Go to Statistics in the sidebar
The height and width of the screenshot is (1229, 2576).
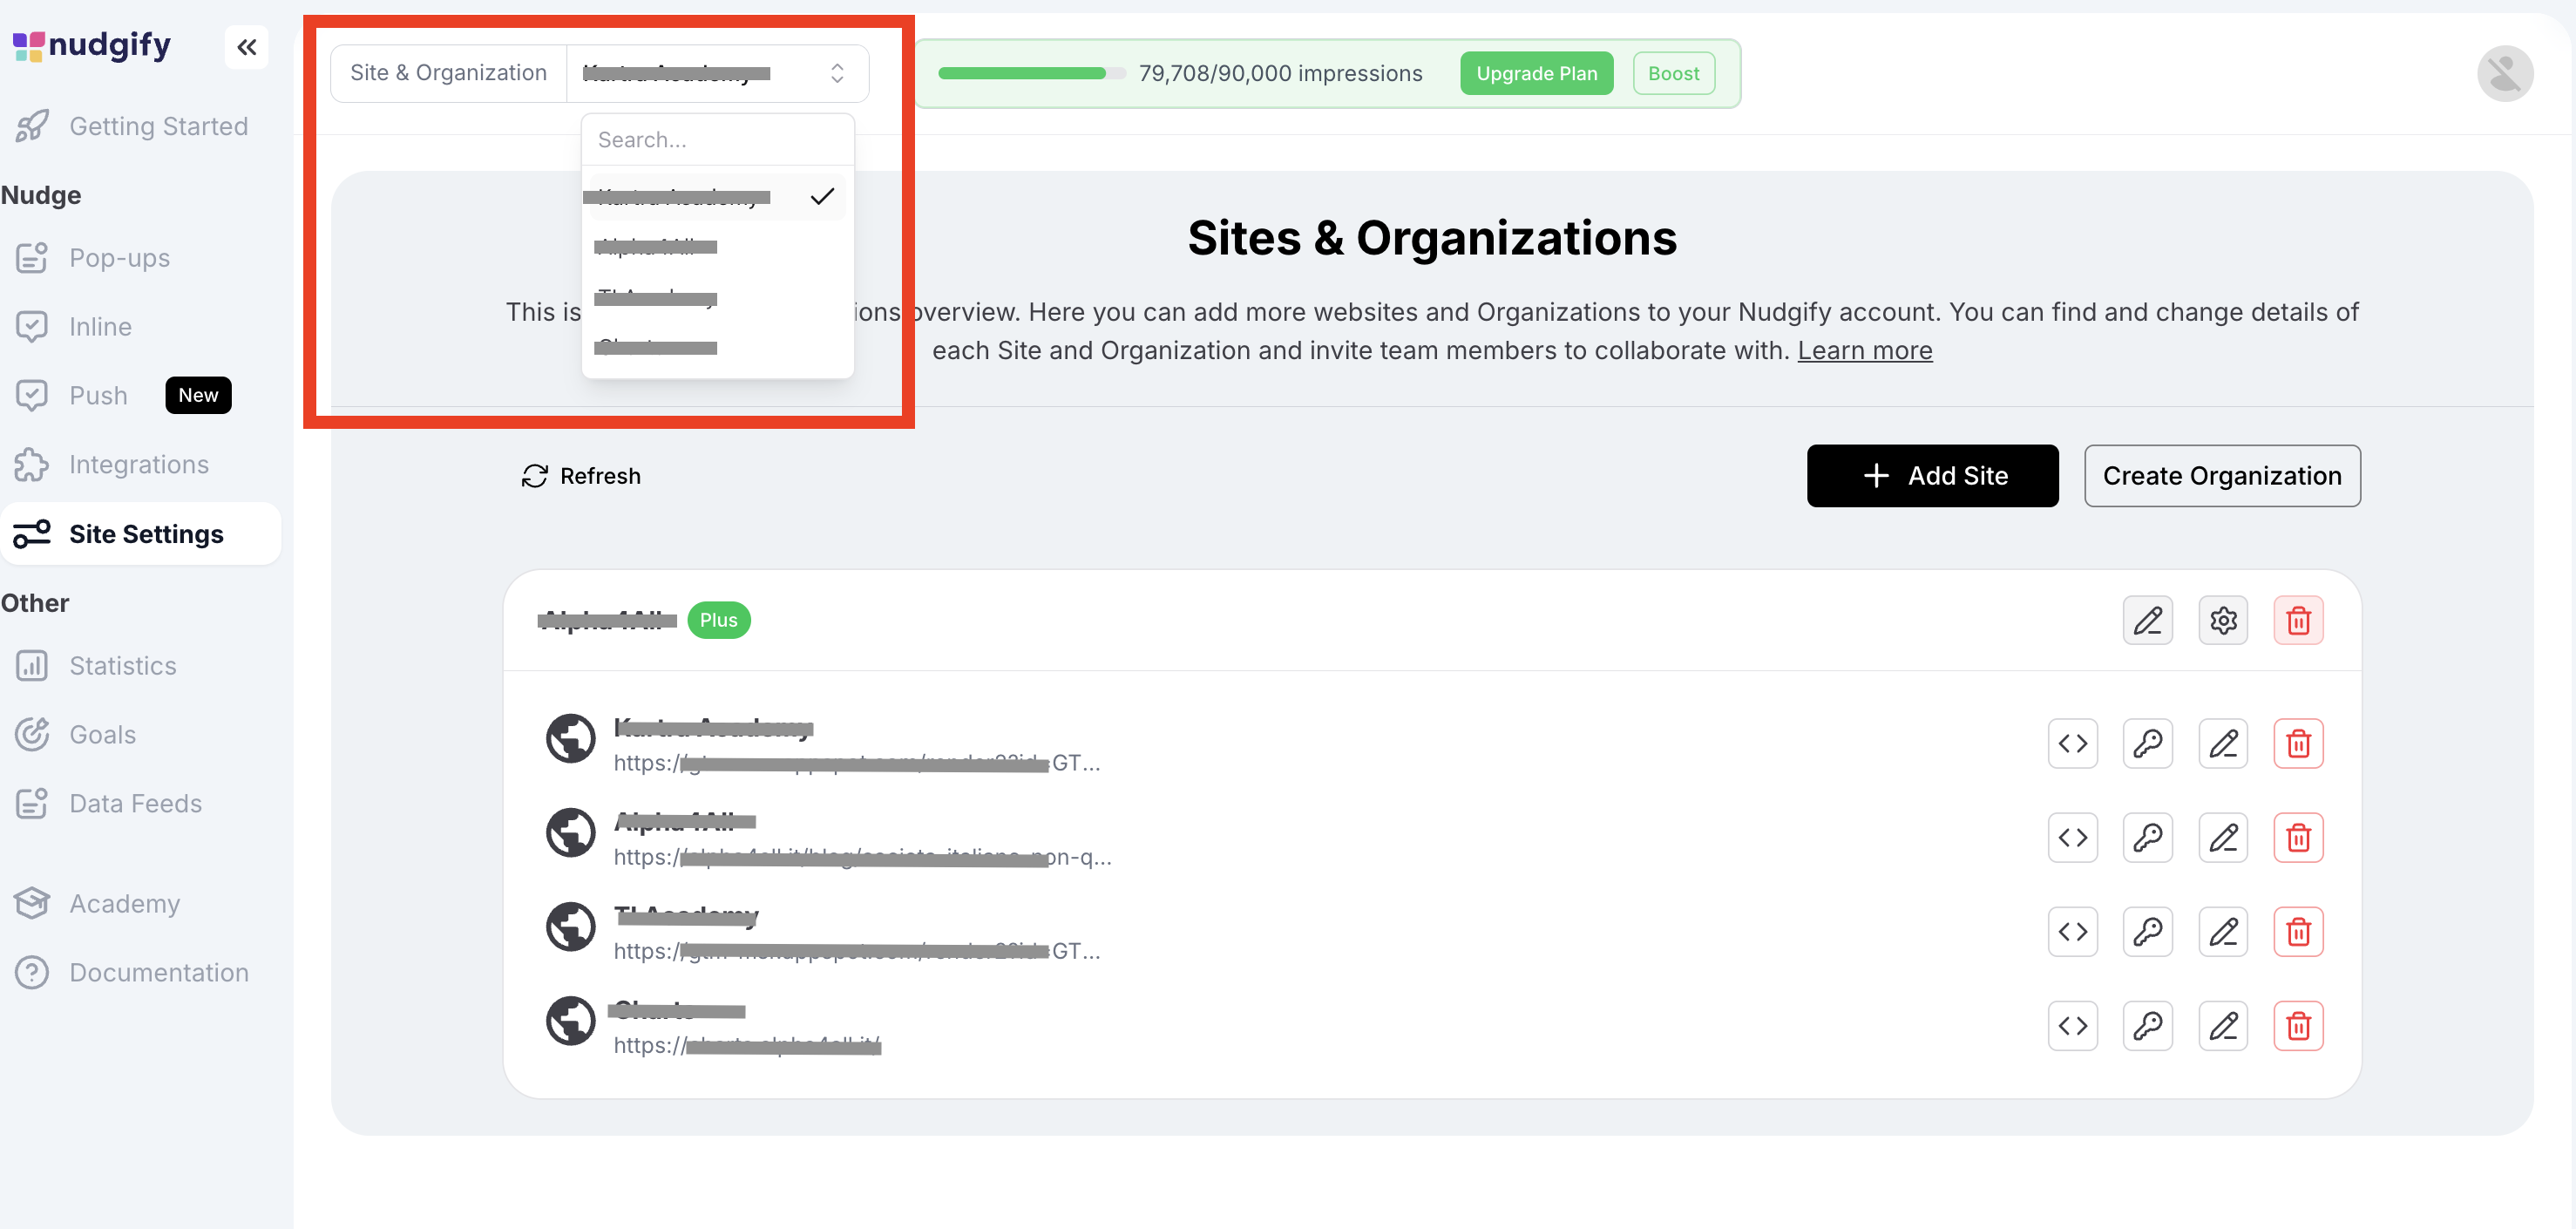122,665
